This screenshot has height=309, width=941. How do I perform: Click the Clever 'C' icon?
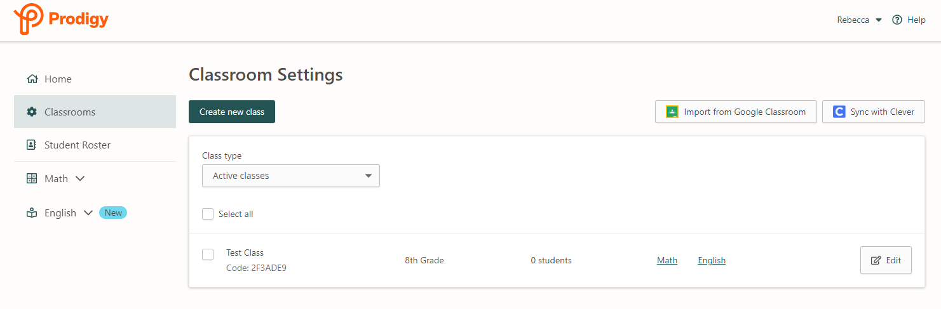coord(839,112)
